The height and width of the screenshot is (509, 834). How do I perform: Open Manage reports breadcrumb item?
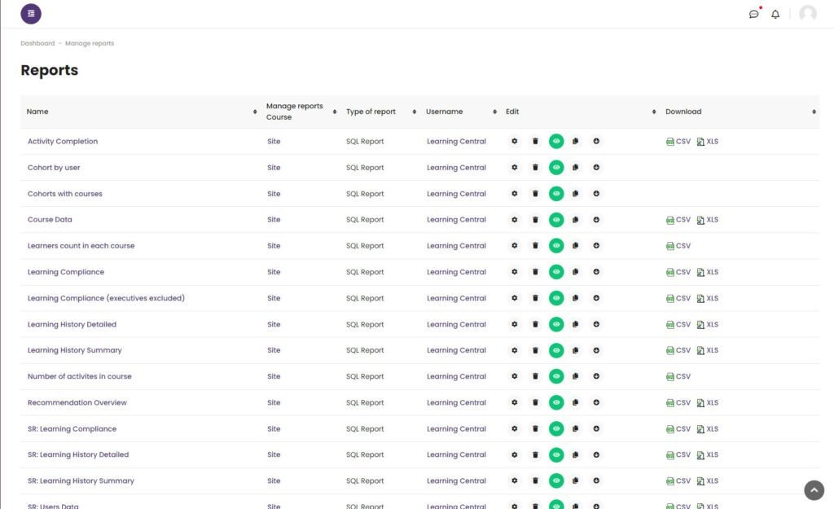coord(90,43)
